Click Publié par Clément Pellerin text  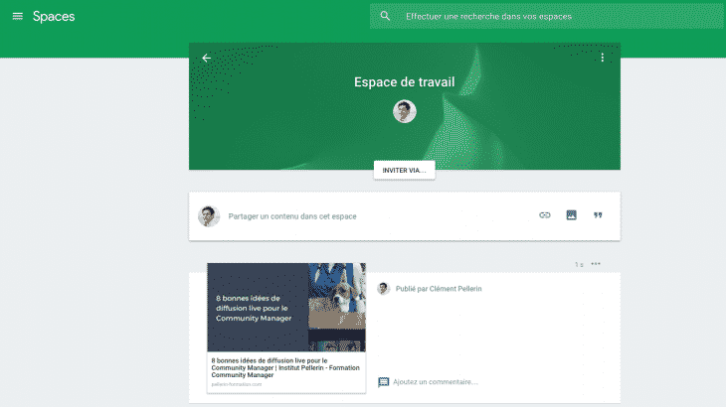pyautogui.click(x=439, y=289)
